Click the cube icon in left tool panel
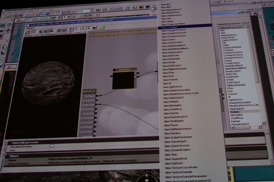Screen dimensions: 274x182 (x=9, y=24)
